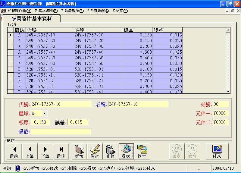The height and width of the screenshot is (173, 241).
Task: Click 元件一 field showing Y0000
Action: click(x=221, y=113)
